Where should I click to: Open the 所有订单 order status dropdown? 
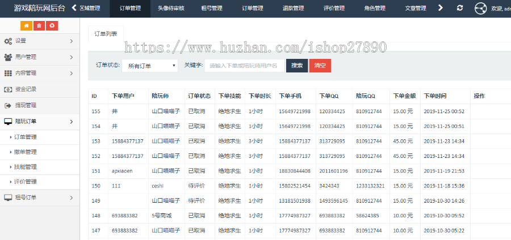pyautogui.click(x=150, y=66)
